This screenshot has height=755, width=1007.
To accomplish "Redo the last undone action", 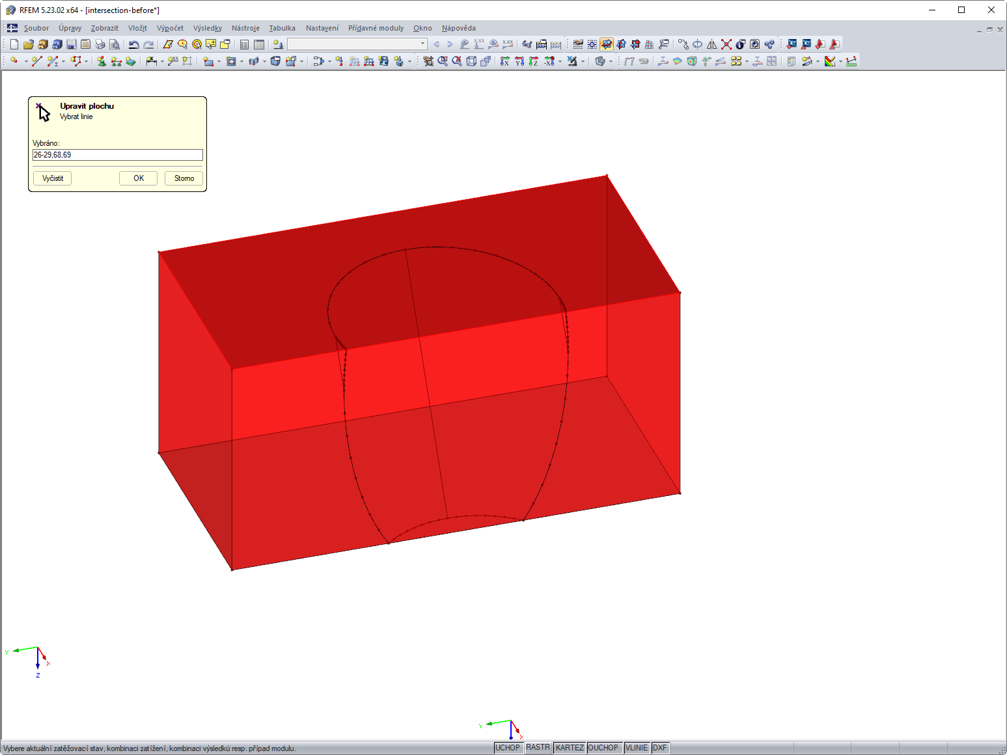I will tap(148, 44).
